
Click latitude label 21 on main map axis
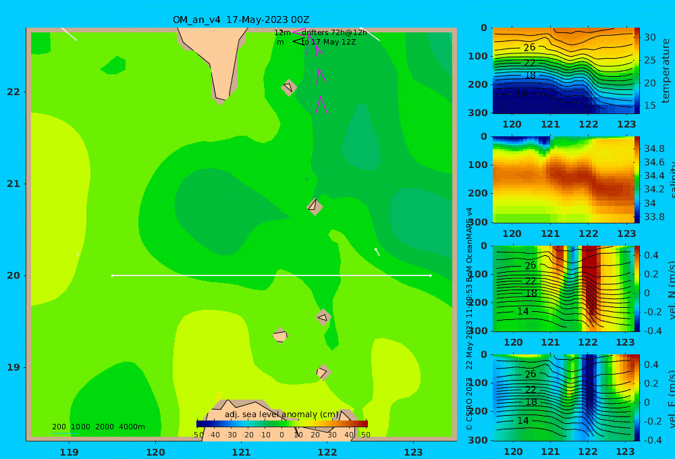coord(13,184)
